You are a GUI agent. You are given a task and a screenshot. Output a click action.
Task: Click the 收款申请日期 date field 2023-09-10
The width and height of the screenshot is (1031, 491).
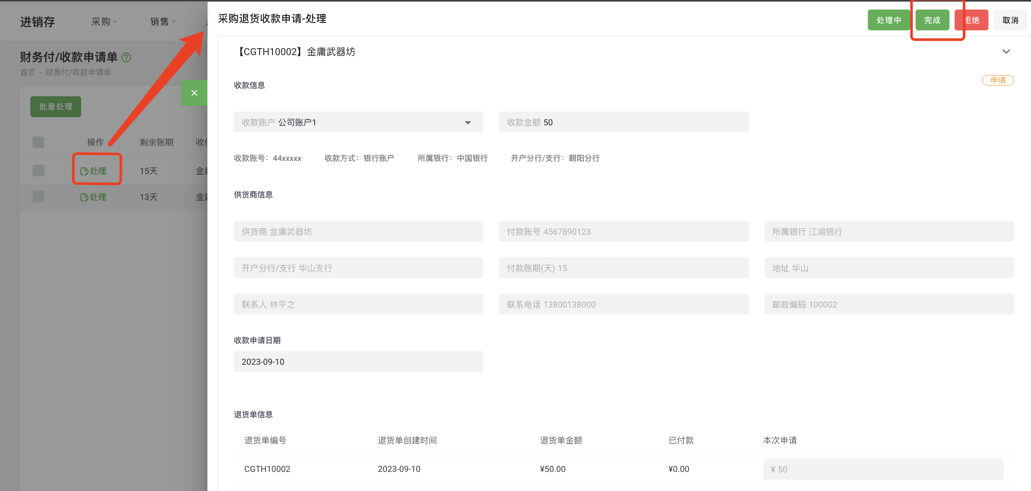(358, 361)
